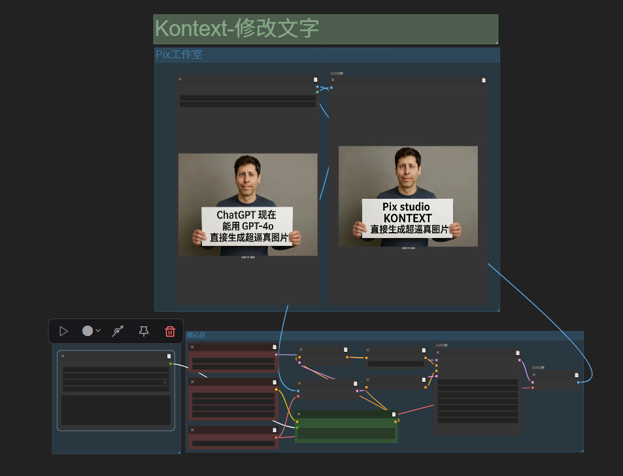This screenshot has width=623, height=476.
Task: Collapse the red node with four widget rows
Action: point(192,382)
